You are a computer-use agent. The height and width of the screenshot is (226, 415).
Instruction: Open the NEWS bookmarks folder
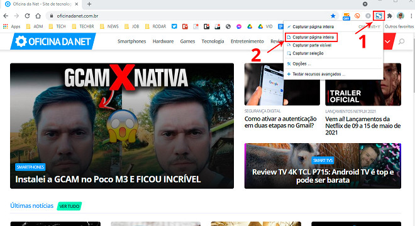(109, 26)
